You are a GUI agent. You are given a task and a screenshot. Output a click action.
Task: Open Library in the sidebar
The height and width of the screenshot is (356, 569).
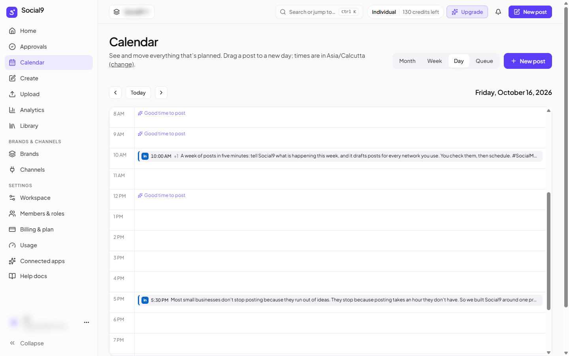[49, 126]
